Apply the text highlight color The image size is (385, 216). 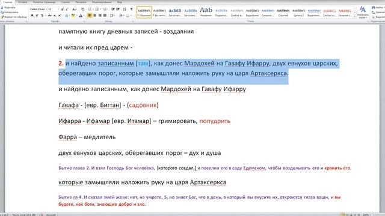pos(73,16)
